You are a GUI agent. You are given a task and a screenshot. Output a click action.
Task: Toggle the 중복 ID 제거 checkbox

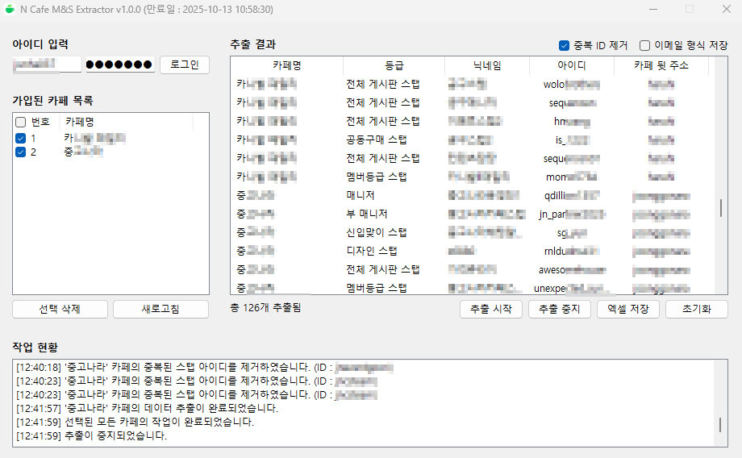click(565, 45)
